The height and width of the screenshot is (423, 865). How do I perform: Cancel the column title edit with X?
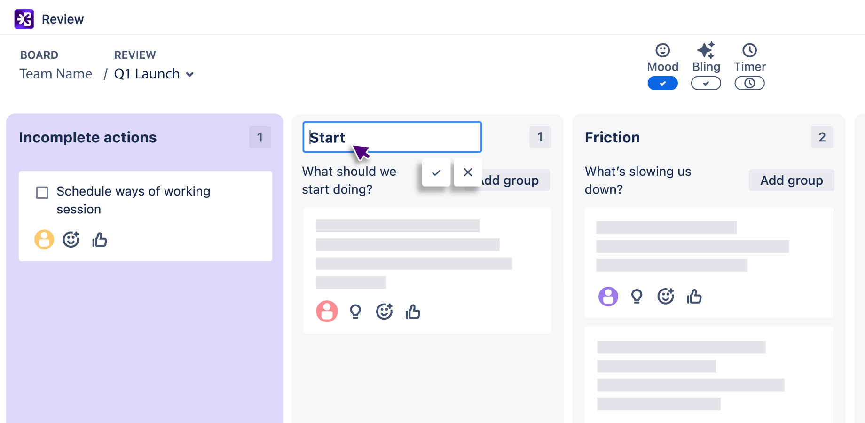click(468, 172)
